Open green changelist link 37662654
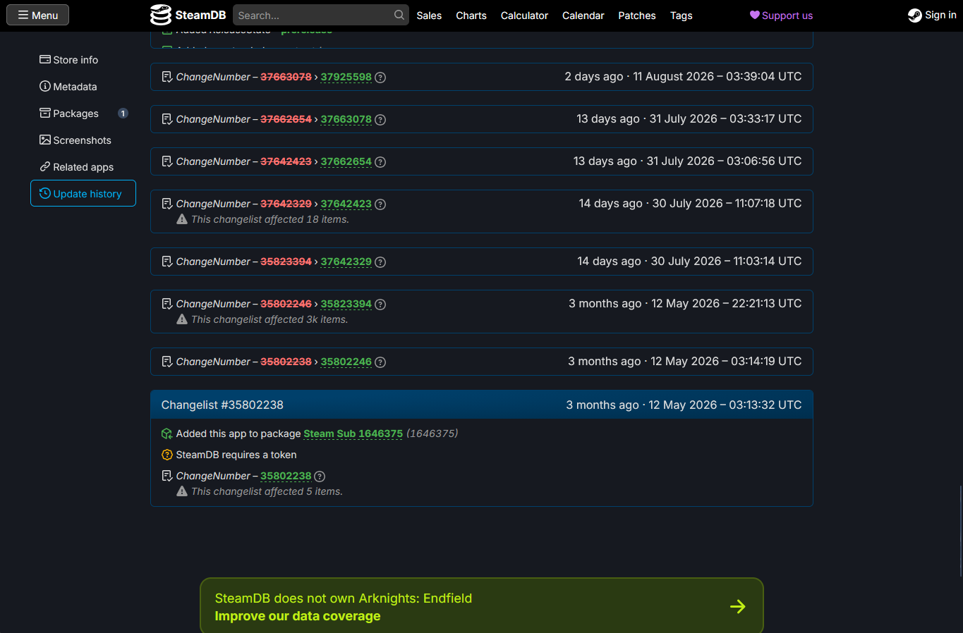Image resolution: width=963 pixels, height=633 pixels. click(346, 161)
